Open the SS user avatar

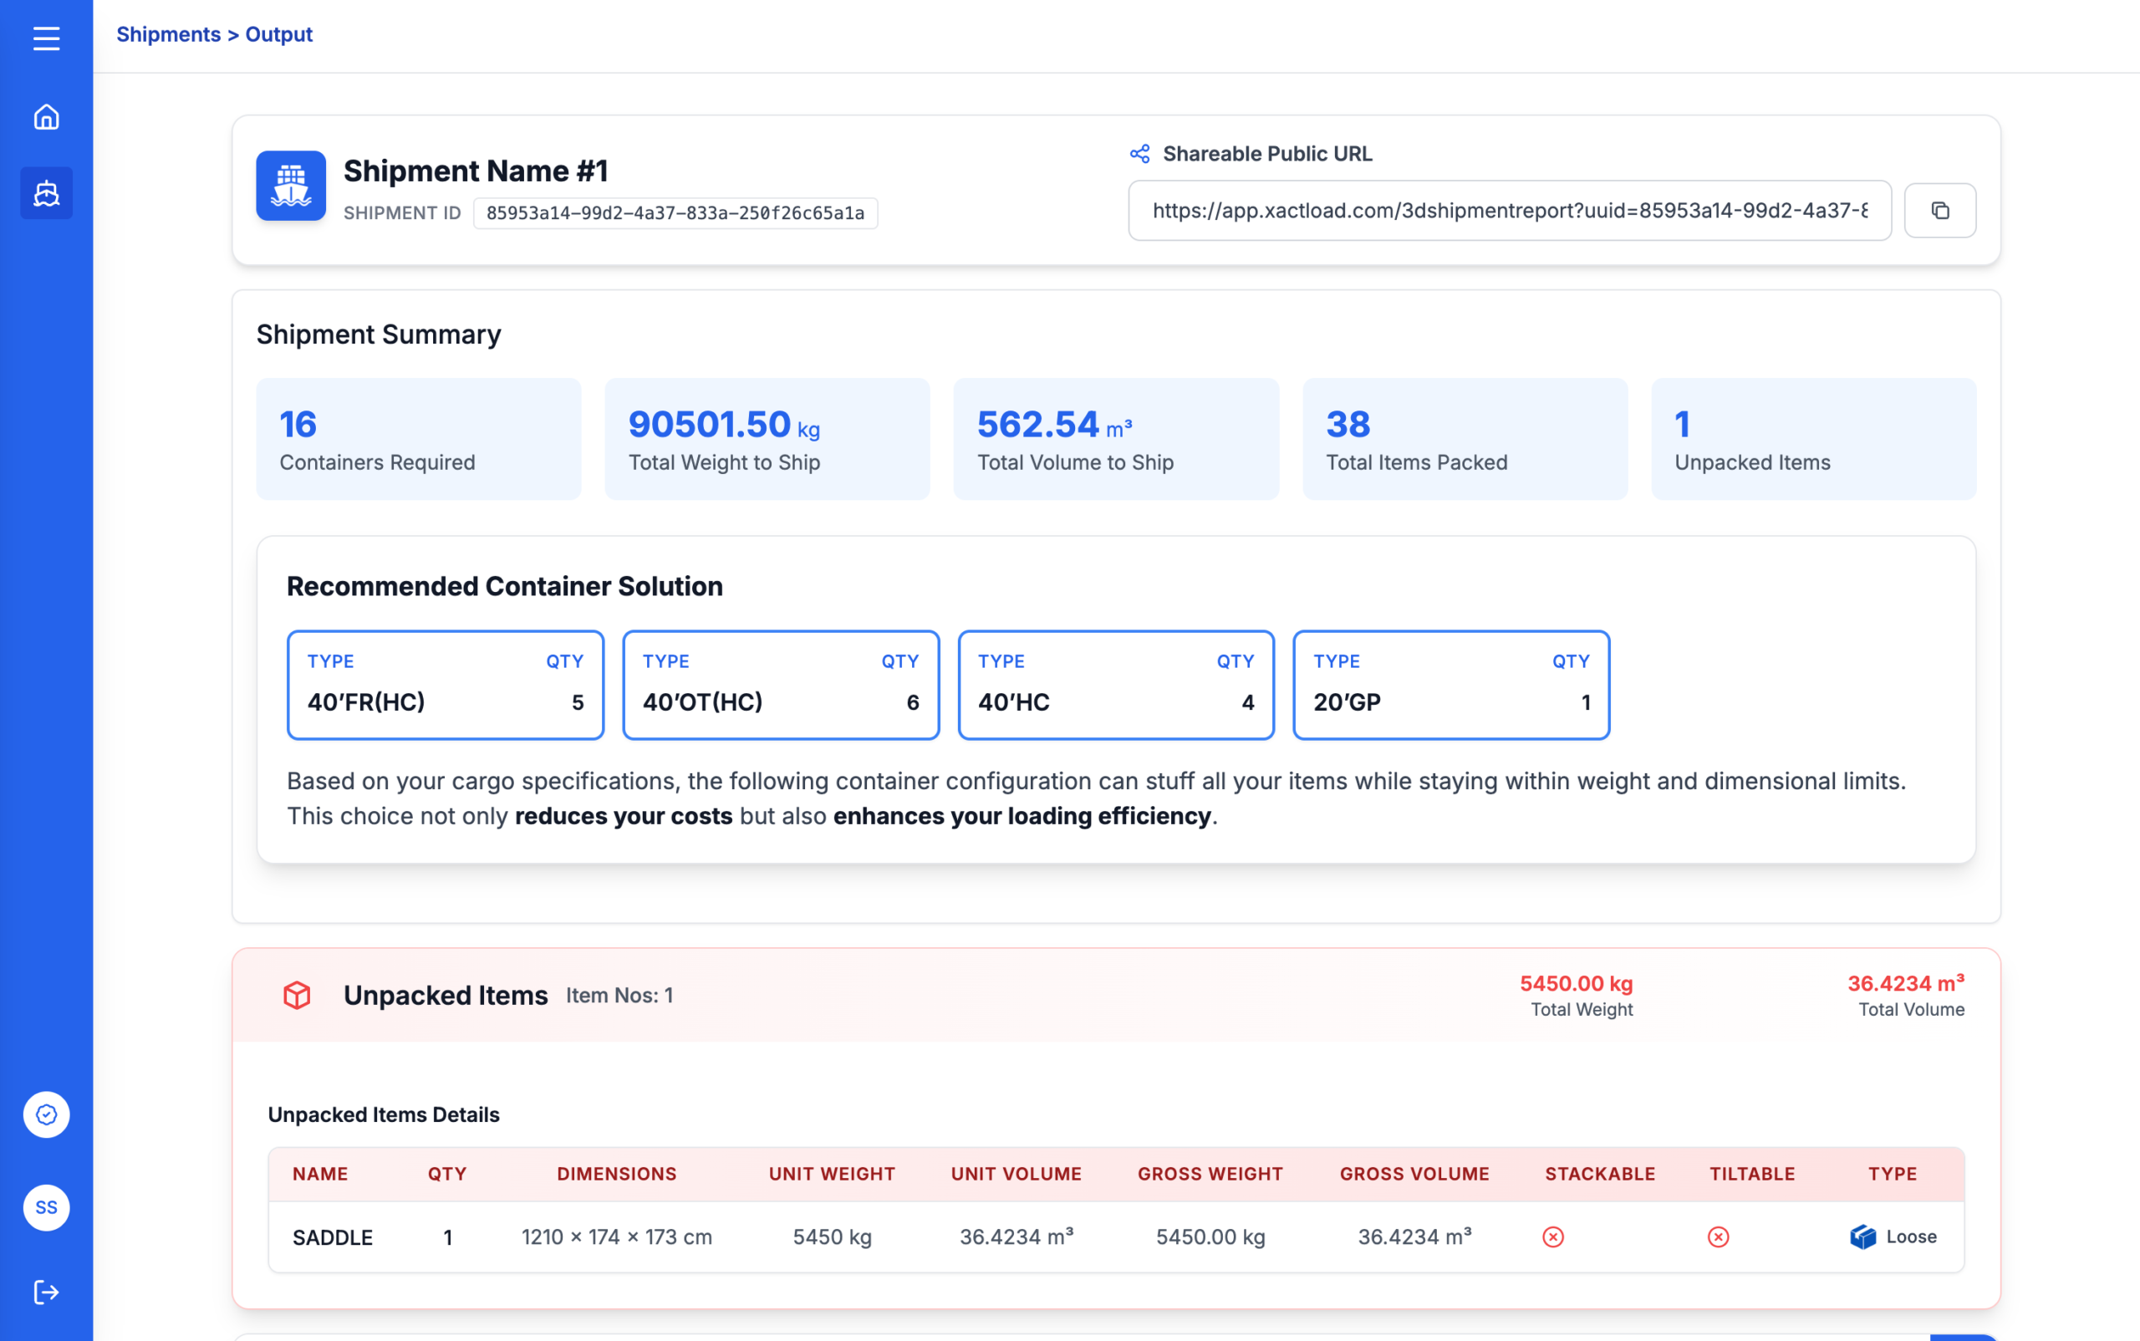point(46,1207)
